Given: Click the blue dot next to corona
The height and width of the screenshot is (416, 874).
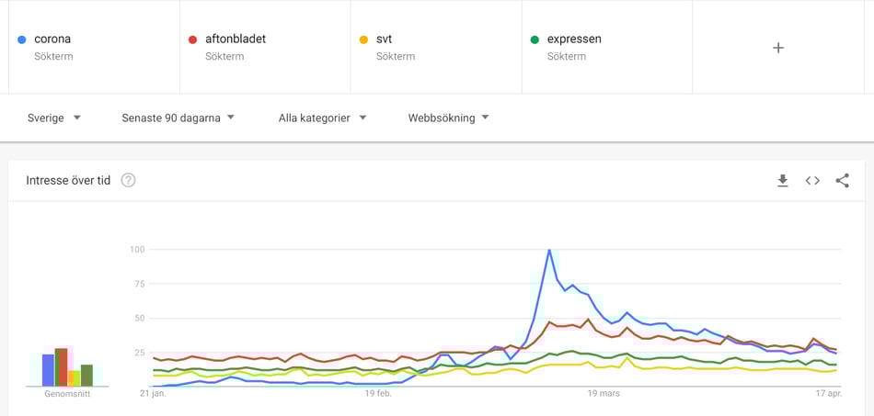Looking at the screenshot, I should [x=22, y=39].
